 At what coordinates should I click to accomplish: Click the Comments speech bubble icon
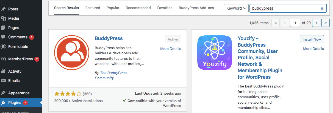pyautogui.click(x=3, y=37)
